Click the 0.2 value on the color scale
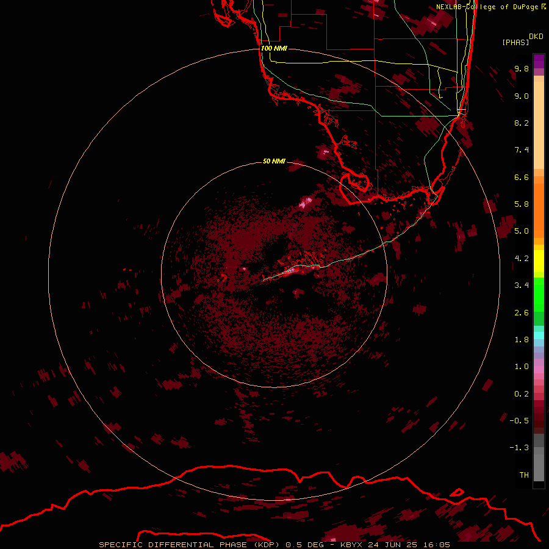549x549 pixels. click(x=522, y=394)
